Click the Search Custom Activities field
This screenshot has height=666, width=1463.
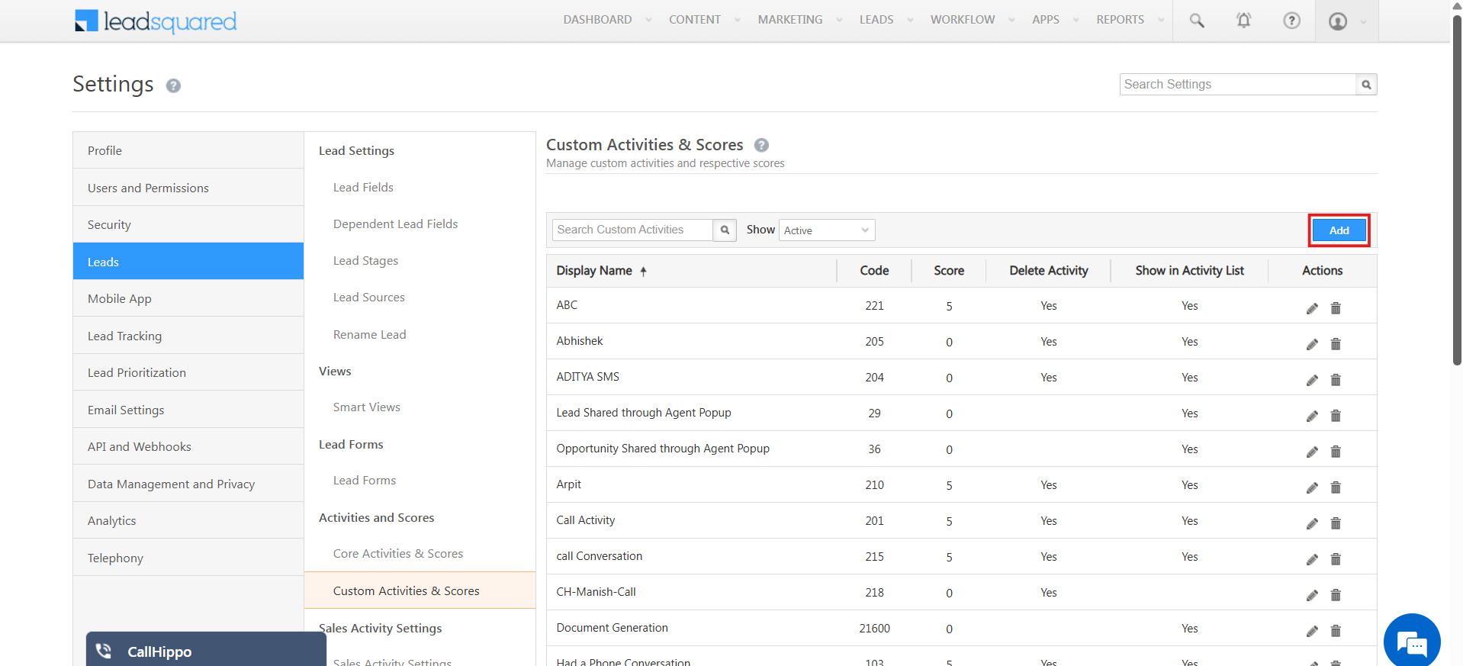point(632,230)
